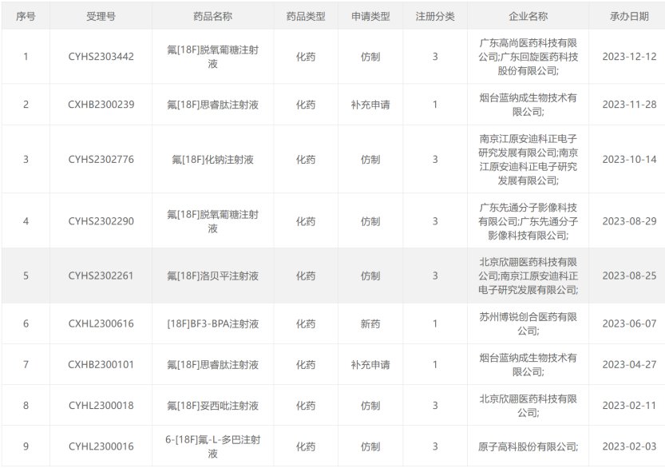
Task: Click the 药品名称 column header
Action: 212,16
